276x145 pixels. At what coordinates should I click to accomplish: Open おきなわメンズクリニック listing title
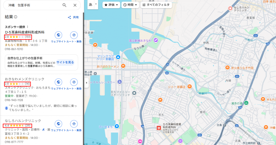tap(25, 79)
